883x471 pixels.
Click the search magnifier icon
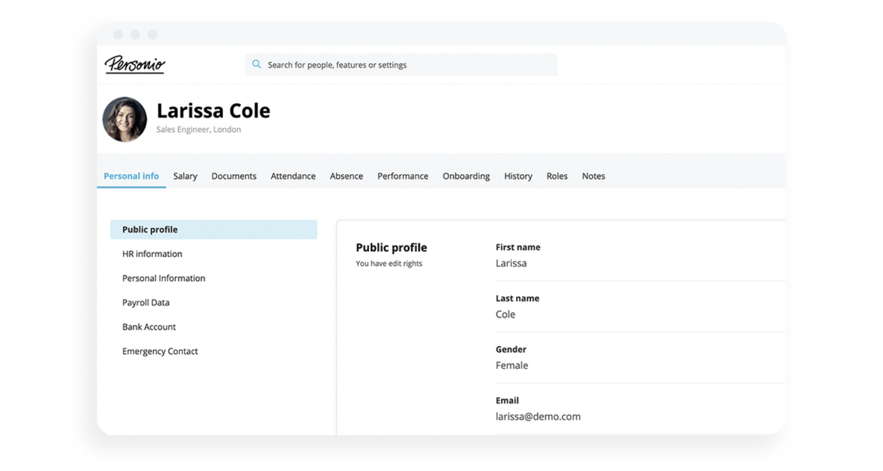(257, 64)
